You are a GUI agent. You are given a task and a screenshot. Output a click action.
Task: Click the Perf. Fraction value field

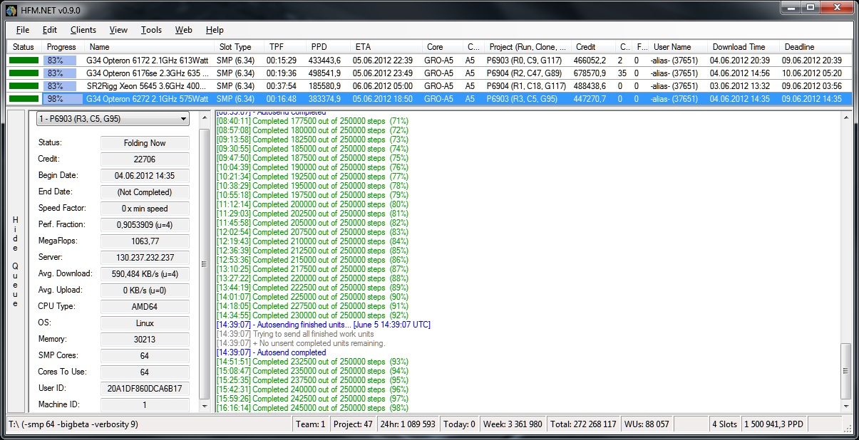click(x=145, y=224)
